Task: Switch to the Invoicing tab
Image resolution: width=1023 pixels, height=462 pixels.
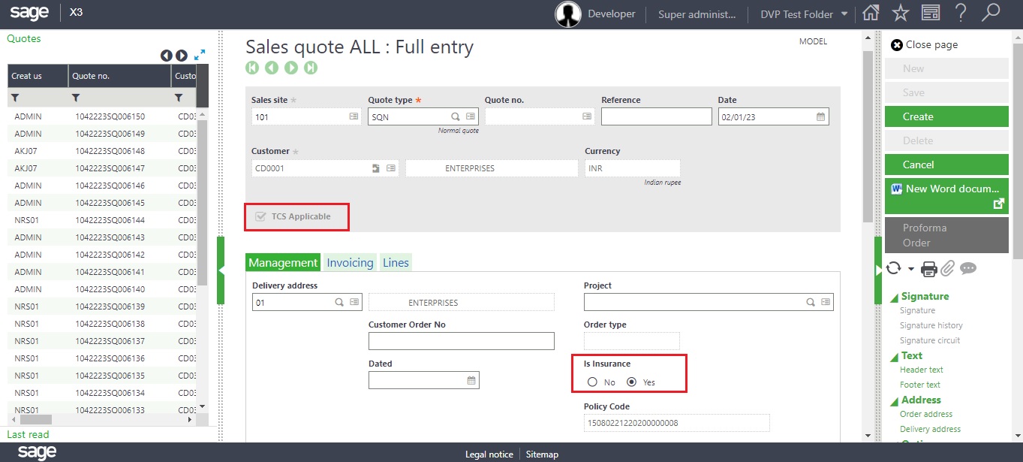Action: [x=349, y=262]
